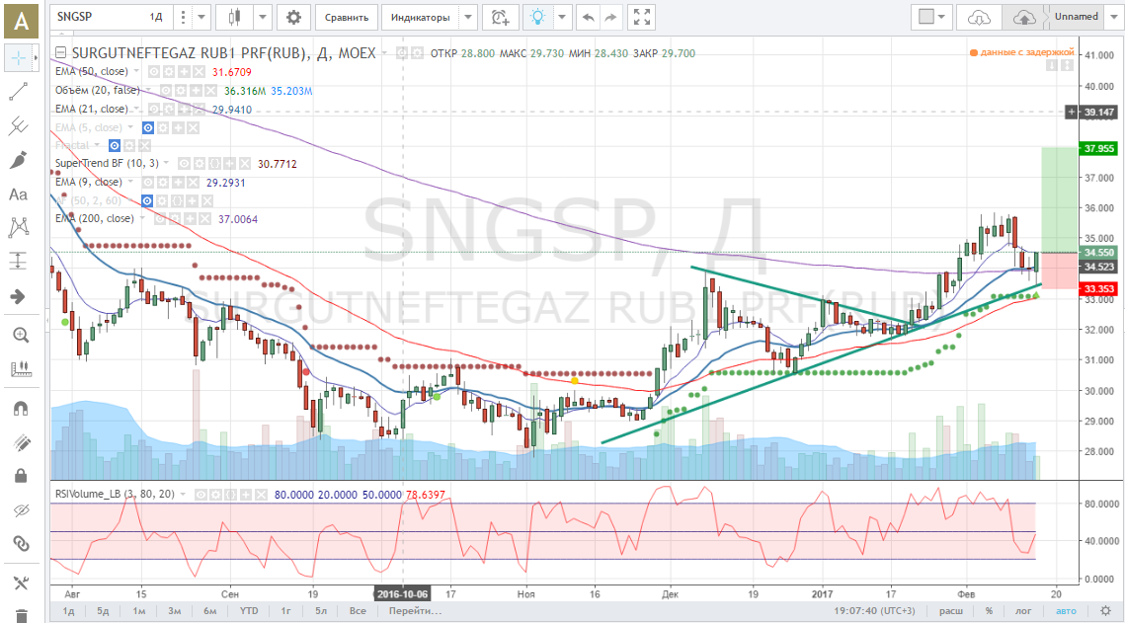Select the pitchfork tool

pos(18,126)
